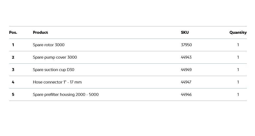
Task: Open Spare pump cover 3000 entry
Action: coord(55,57)
